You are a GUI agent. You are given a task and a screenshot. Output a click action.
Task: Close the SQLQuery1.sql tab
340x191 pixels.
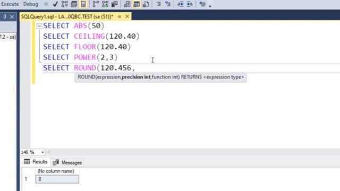tap(127, 16)
